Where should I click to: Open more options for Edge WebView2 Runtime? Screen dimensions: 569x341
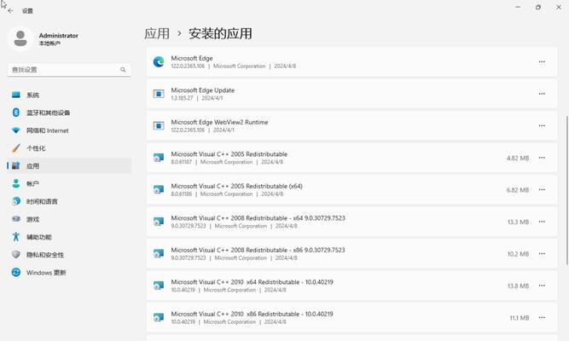click(x=542, y=126)
